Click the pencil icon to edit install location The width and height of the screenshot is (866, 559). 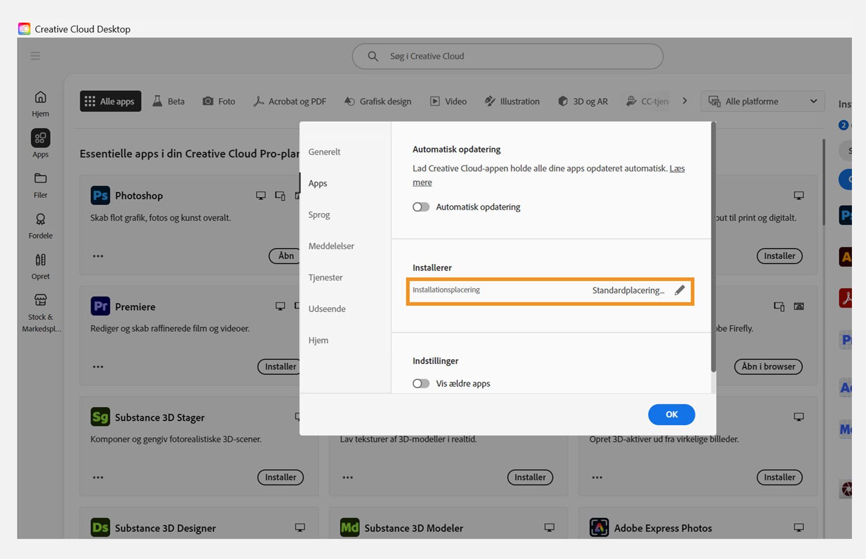point(679,290)
